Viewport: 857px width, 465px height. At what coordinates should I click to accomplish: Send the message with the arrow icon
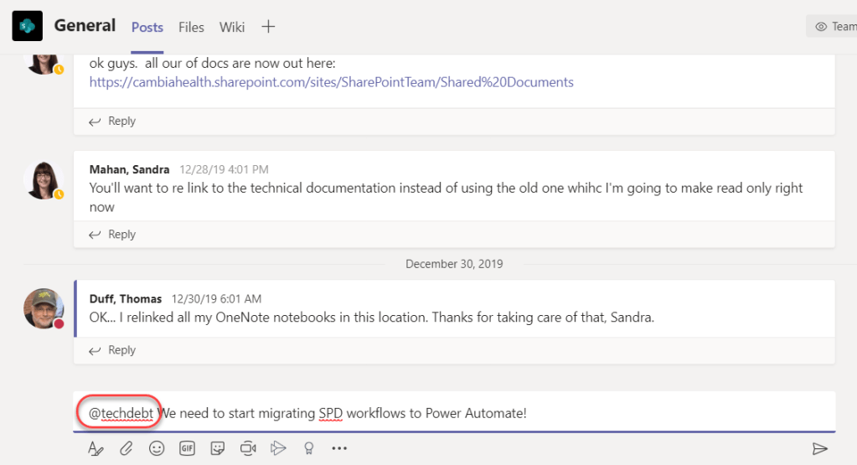tap(820, 448)
